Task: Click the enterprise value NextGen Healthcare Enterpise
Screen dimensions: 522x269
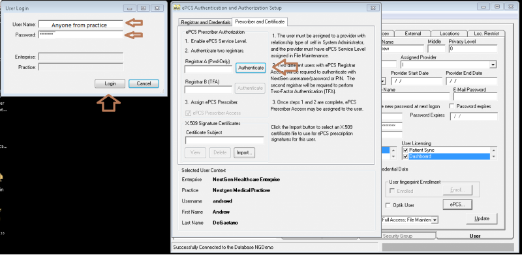Action: 246,180
